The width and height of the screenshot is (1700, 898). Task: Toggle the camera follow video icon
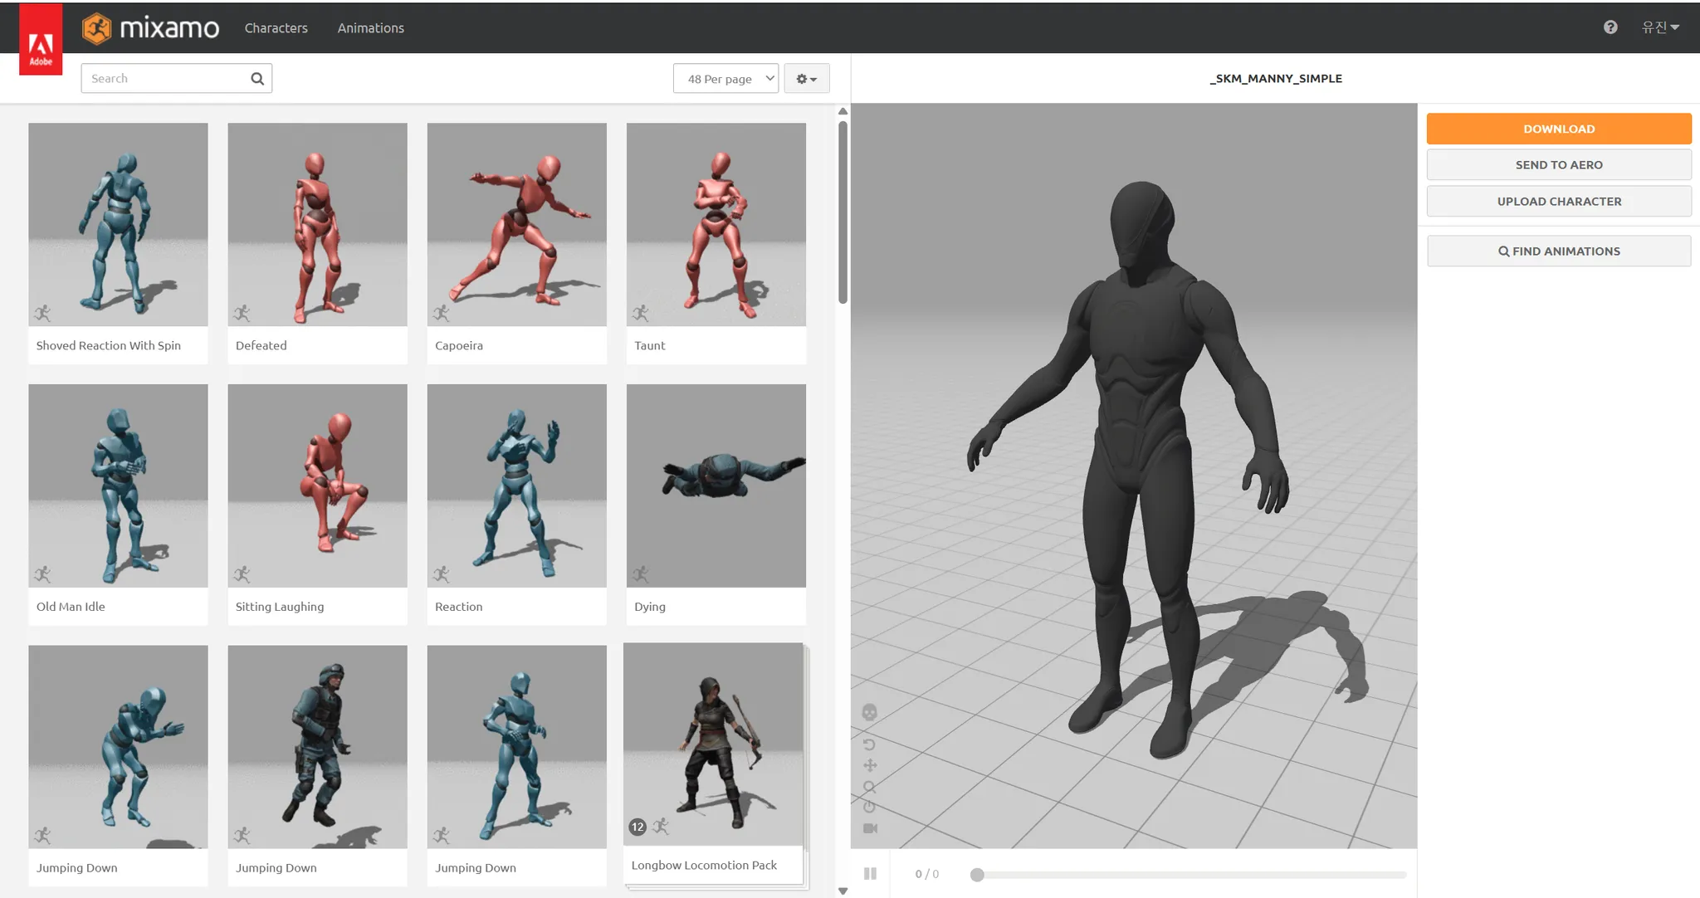[x=870, y=828]
